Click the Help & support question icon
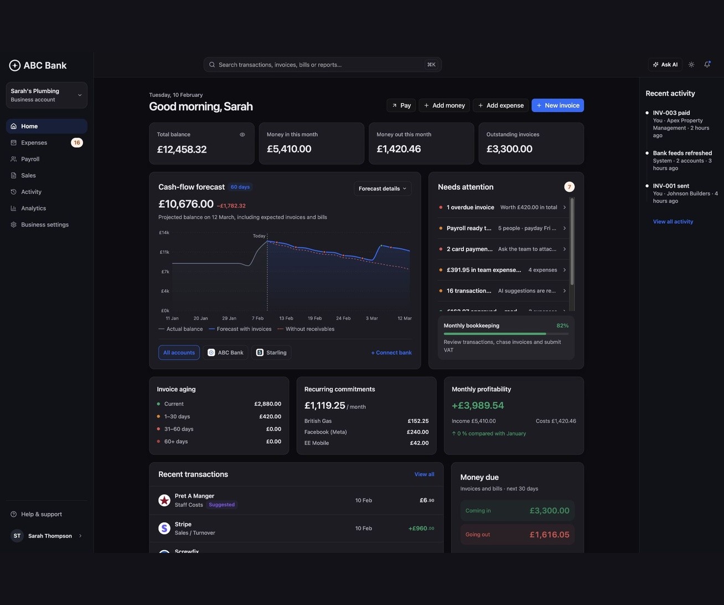This screenshot has height=605, width=724. [x=14, y=514]
